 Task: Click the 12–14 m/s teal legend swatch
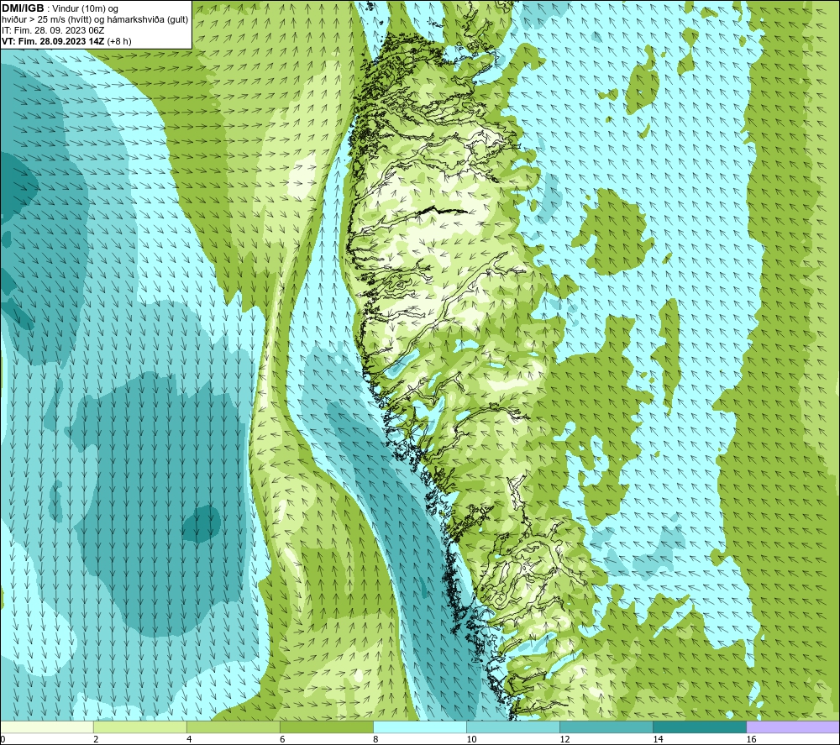tap(606, 727)
